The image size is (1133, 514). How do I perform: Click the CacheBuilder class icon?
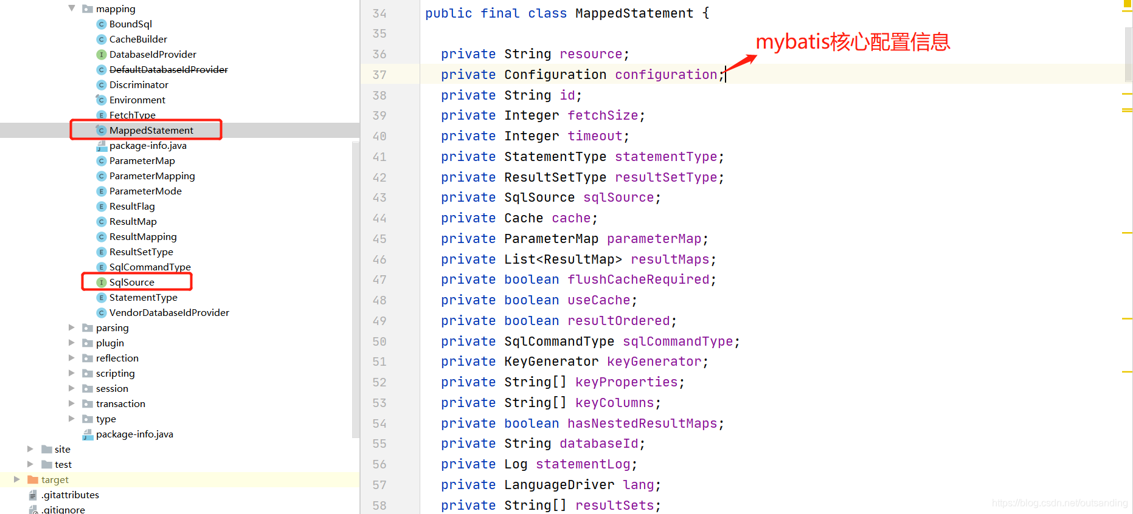pos(102,39)
